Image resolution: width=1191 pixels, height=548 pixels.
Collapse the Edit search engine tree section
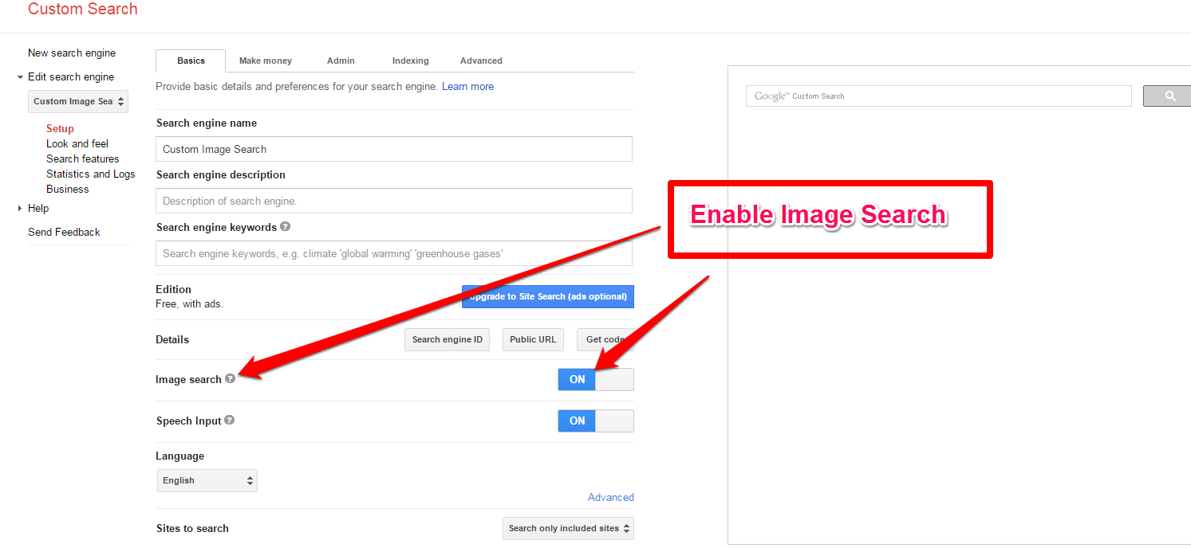[x=20, y=77]
